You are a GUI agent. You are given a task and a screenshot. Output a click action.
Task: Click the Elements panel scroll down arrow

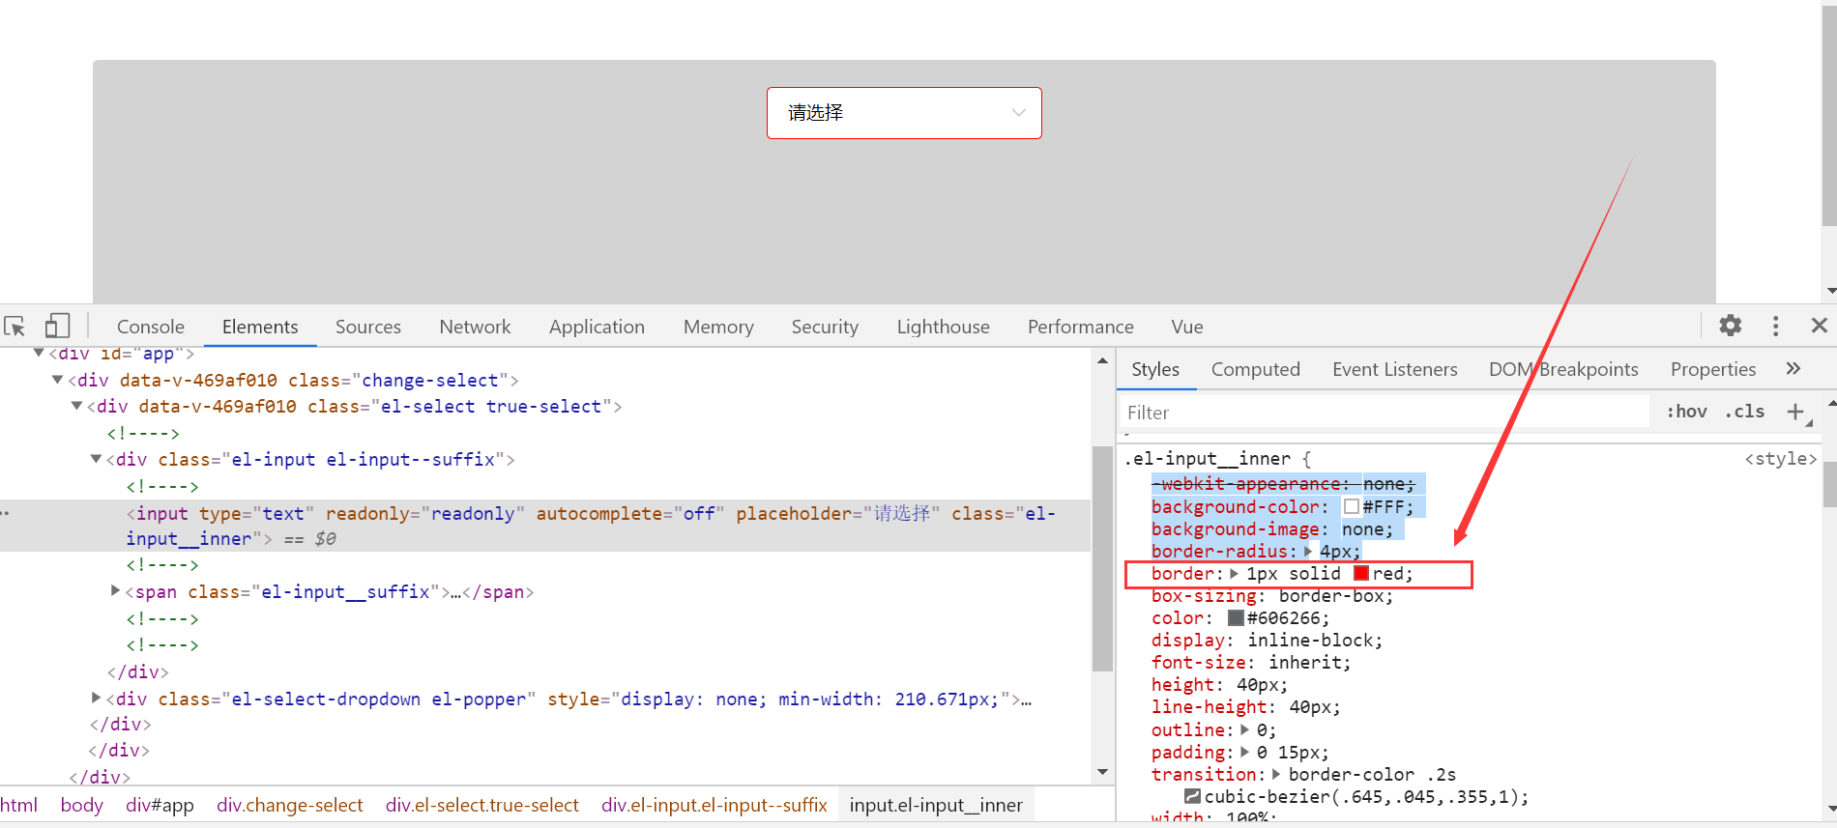click(x=1102, y=772)
